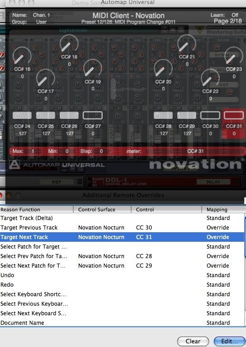The width and height of the screenshot is (246, 347).
Task: Select the CC# 23 knob
Action: click(x=234, y=56)
